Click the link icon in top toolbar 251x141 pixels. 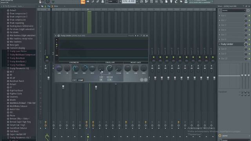(x=98, y=2)
